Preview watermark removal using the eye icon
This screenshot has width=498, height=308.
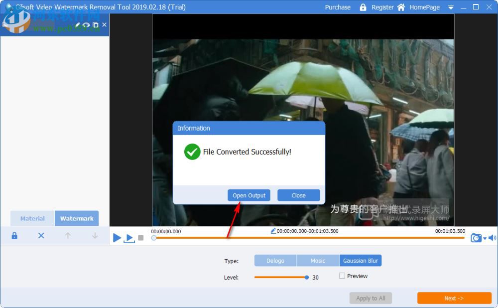[x=86, y=24]
